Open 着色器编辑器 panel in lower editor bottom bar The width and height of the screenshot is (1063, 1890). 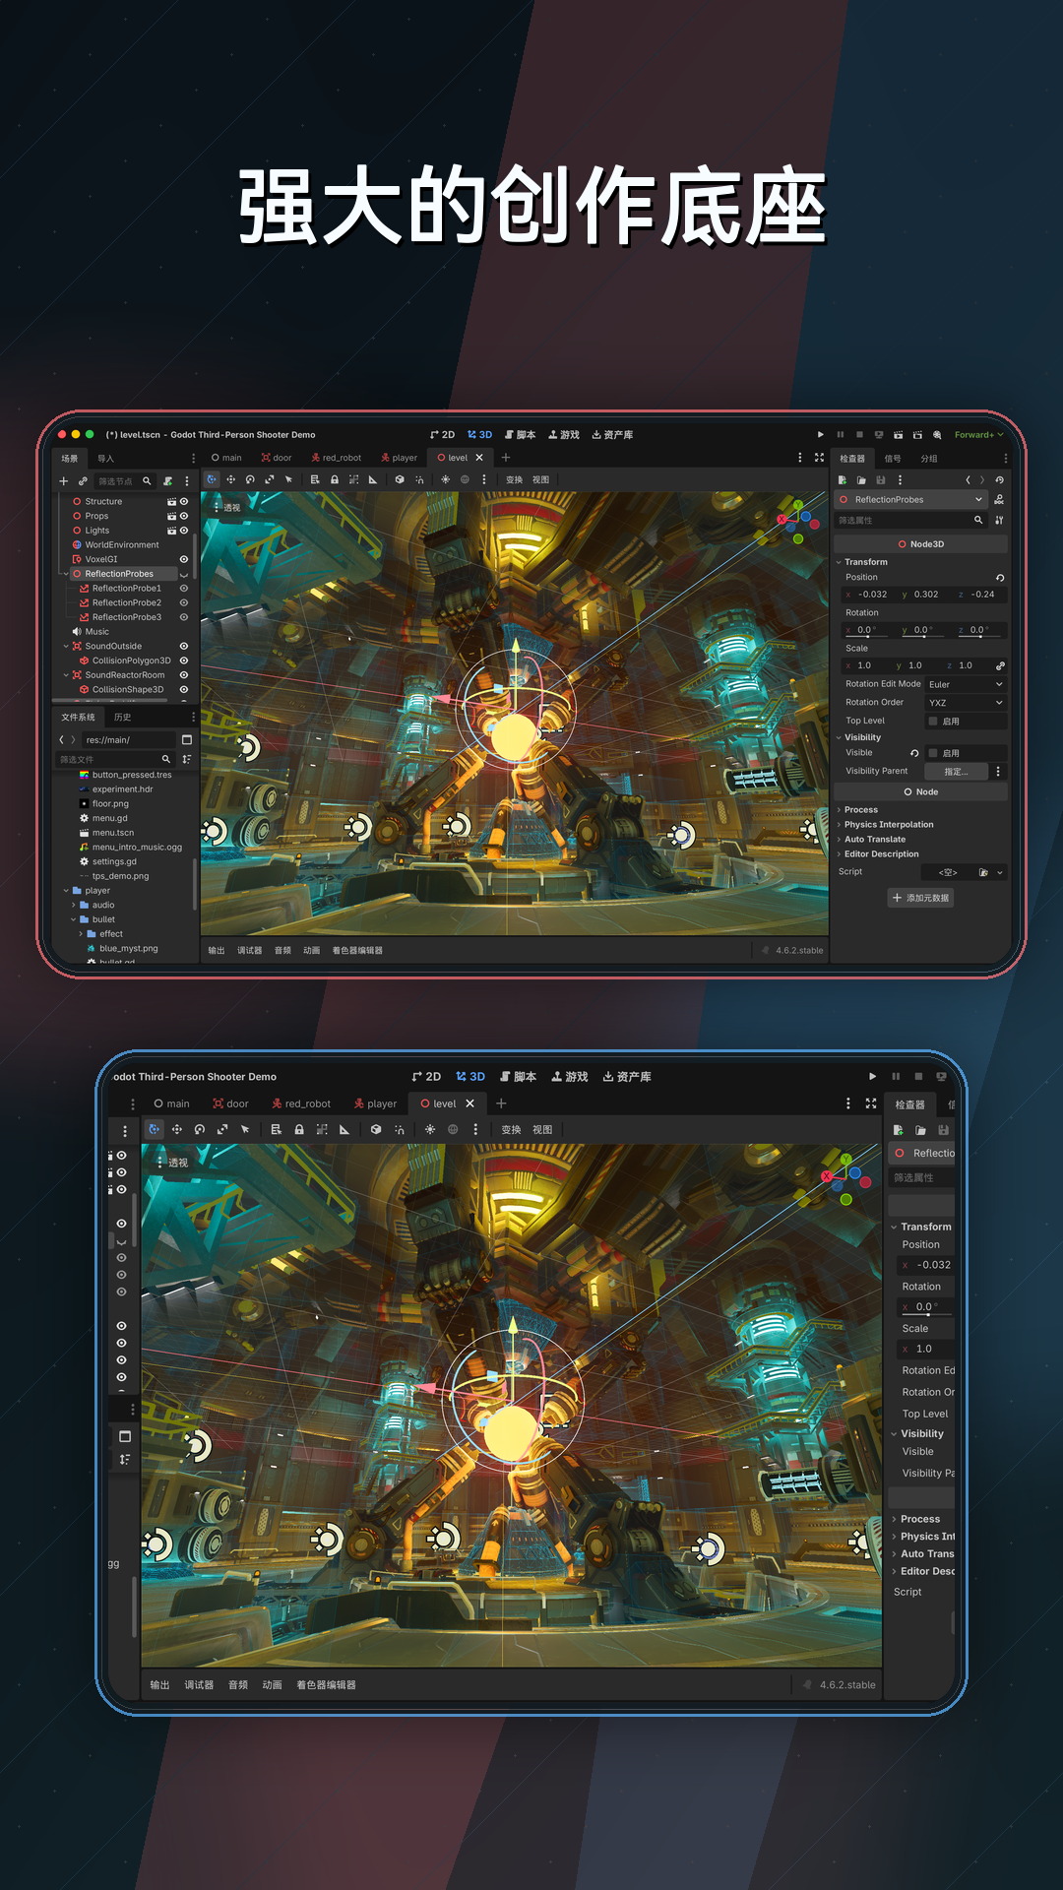[x=327, y=1684]
